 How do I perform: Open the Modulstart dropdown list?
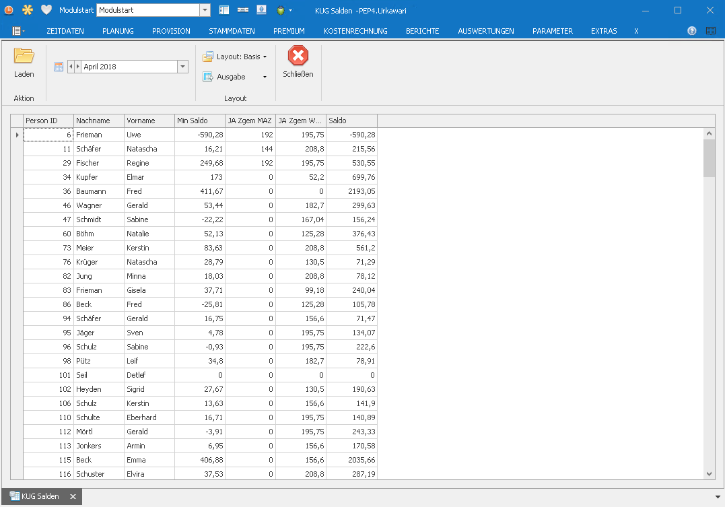point(205,10)
